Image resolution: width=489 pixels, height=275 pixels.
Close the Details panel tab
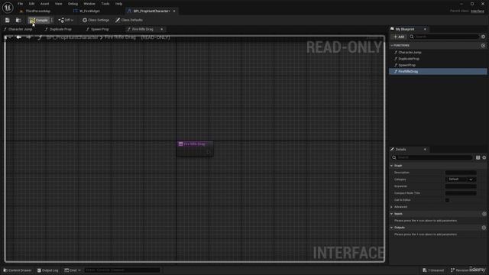pos(425,150)
